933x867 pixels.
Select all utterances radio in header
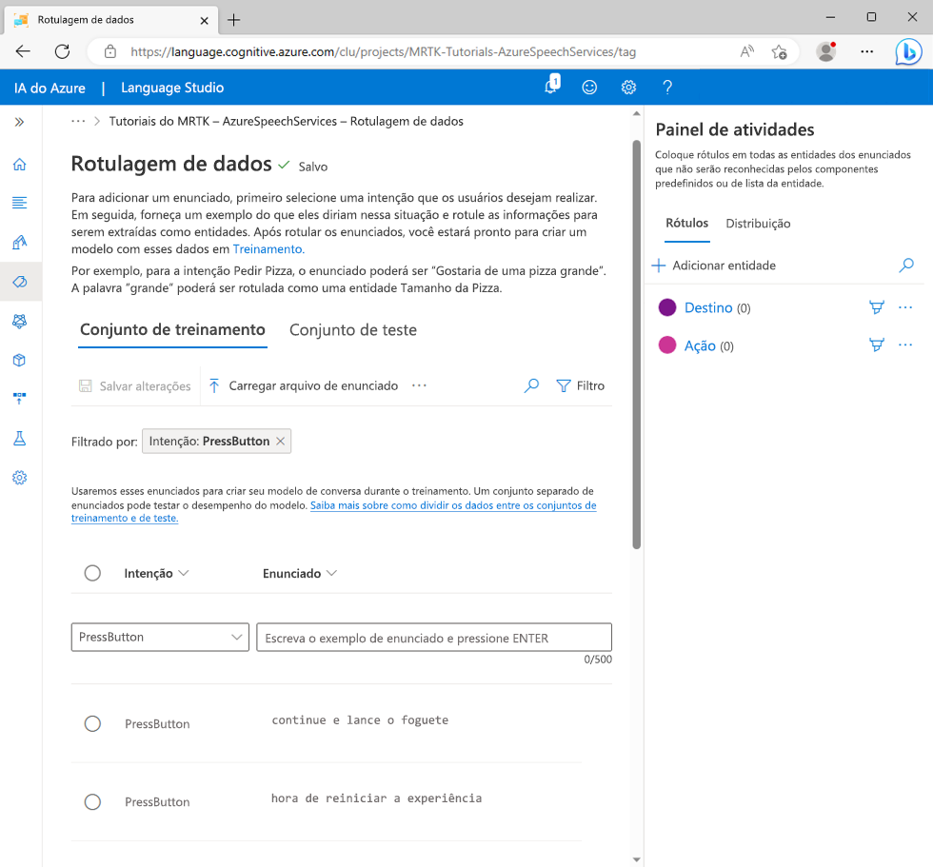click(x=92, y=573)
